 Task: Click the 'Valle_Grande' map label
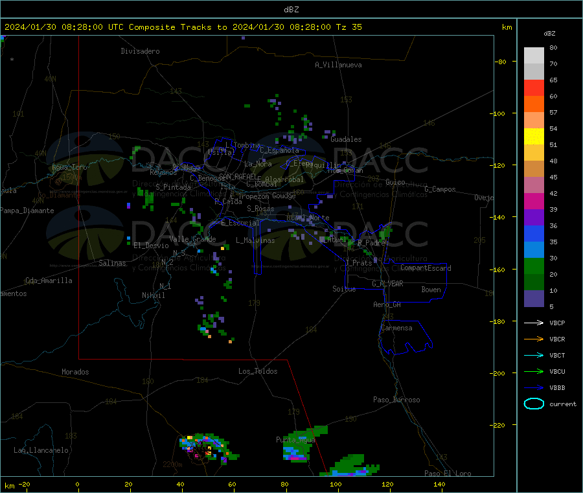tap(192, 239)
